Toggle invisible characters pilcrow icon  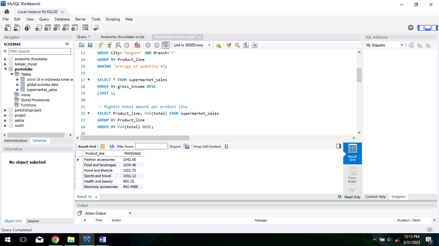(246, 45)
